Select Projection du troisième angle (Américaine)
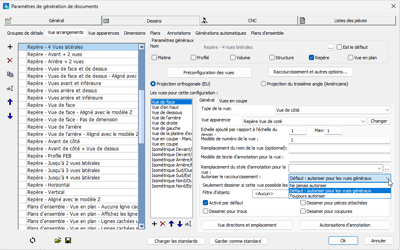The height and width of the screenshot is (250, 400). (264, 84)
